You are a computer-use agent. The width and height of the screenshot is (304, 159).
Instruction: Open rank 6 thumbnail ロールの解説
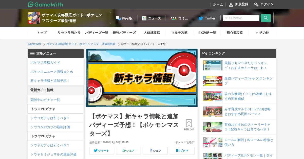213,142
